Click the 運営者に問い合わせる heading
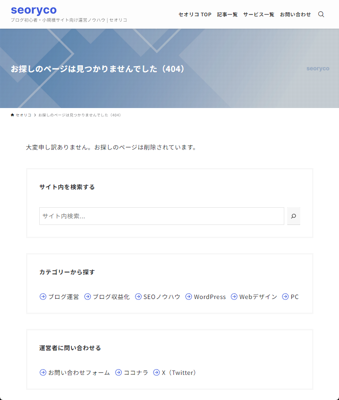Image resolution: width=339 pixels, height=400 pixels. 70,348
